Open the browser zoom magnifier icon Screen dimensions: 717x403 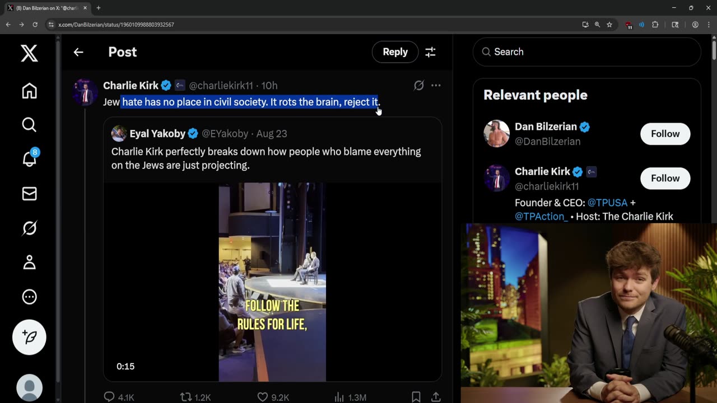597,25
